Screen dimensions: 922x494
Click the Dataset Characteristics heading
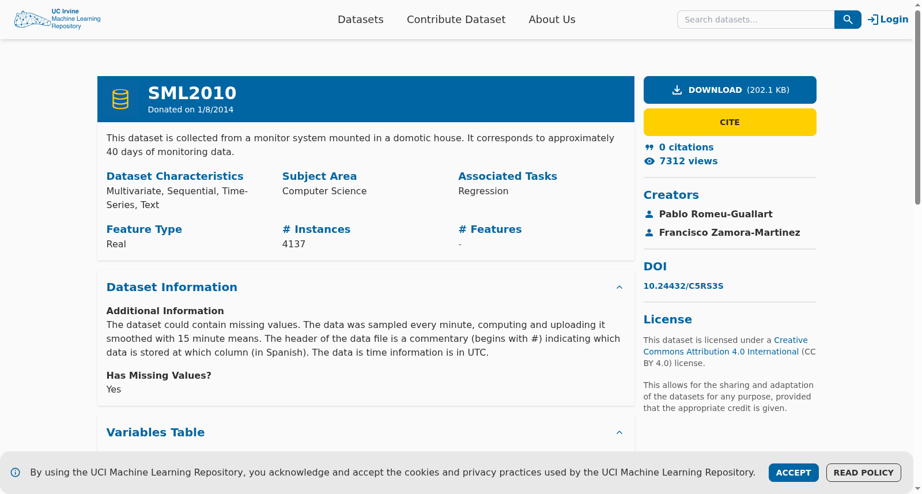pos(175,176)
